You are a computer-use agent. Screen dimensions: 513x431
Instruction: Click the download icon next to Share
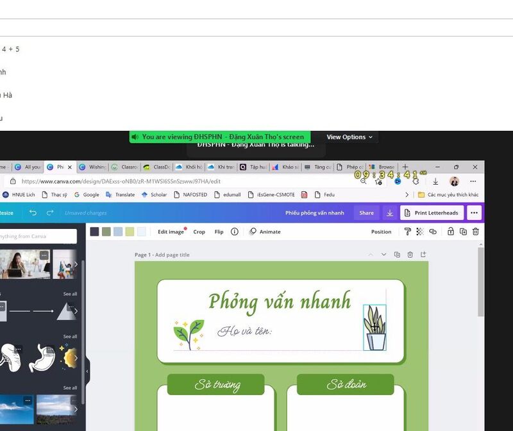[389, 213]
